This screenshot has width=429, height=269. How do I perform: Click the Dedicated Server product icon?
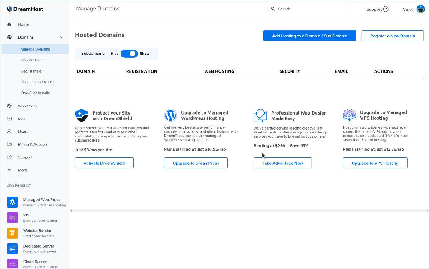[12, 248]
